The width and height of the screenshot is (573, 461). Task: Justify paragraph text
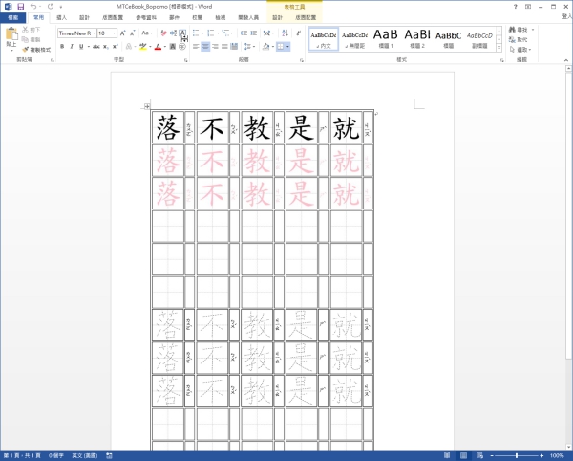pos(224,47)
